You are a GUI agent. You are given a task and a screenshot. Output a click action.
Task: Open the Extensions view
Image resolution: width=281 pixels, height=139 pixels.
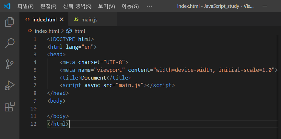point(10,107)
